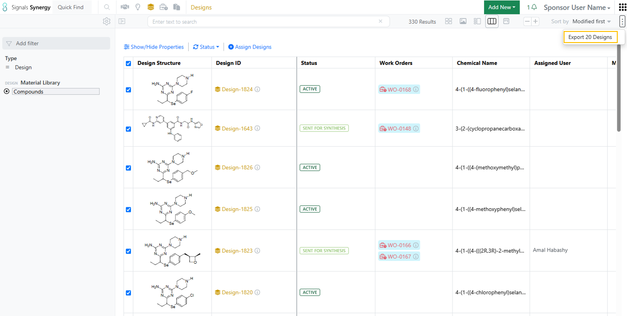Select the Compounds material library radio button
The height and width of the screenshot is (316, 627).
[6, 92]
